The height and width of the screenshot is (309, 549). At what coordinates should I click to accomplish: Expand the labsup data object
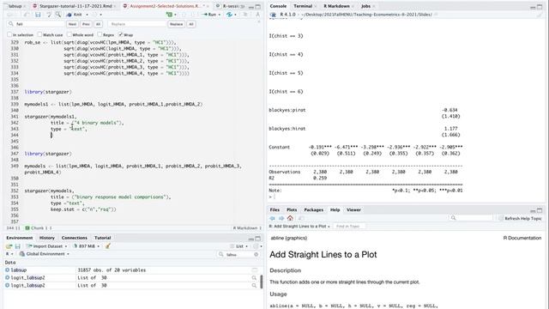pyautogui.click(x=7, y=270)
